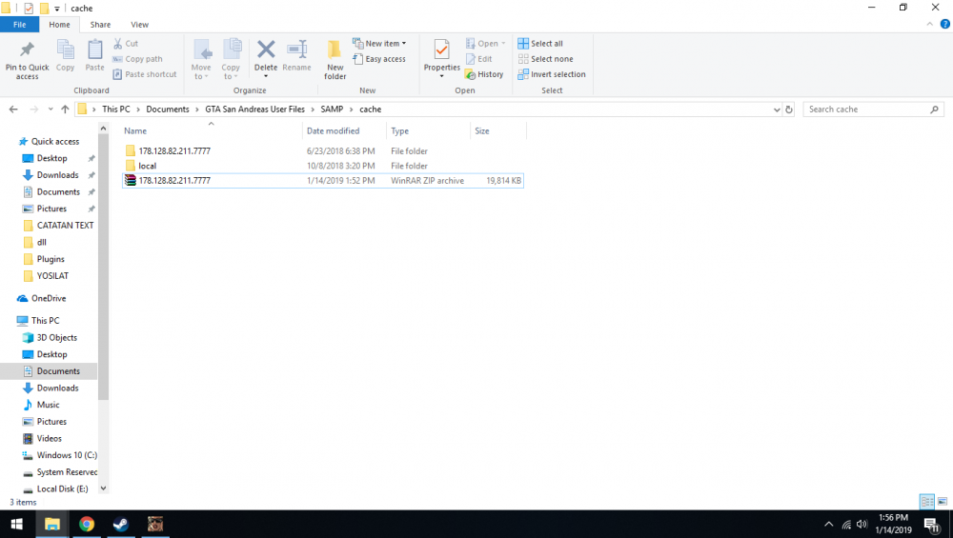This screenshot has height=538, width=953.
Task: Delete the selected archive
Action: (266, 59)
